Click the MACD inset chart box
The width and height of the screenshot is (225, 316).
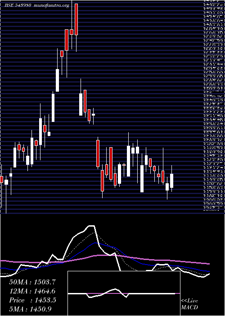click(x=124, y=293)
